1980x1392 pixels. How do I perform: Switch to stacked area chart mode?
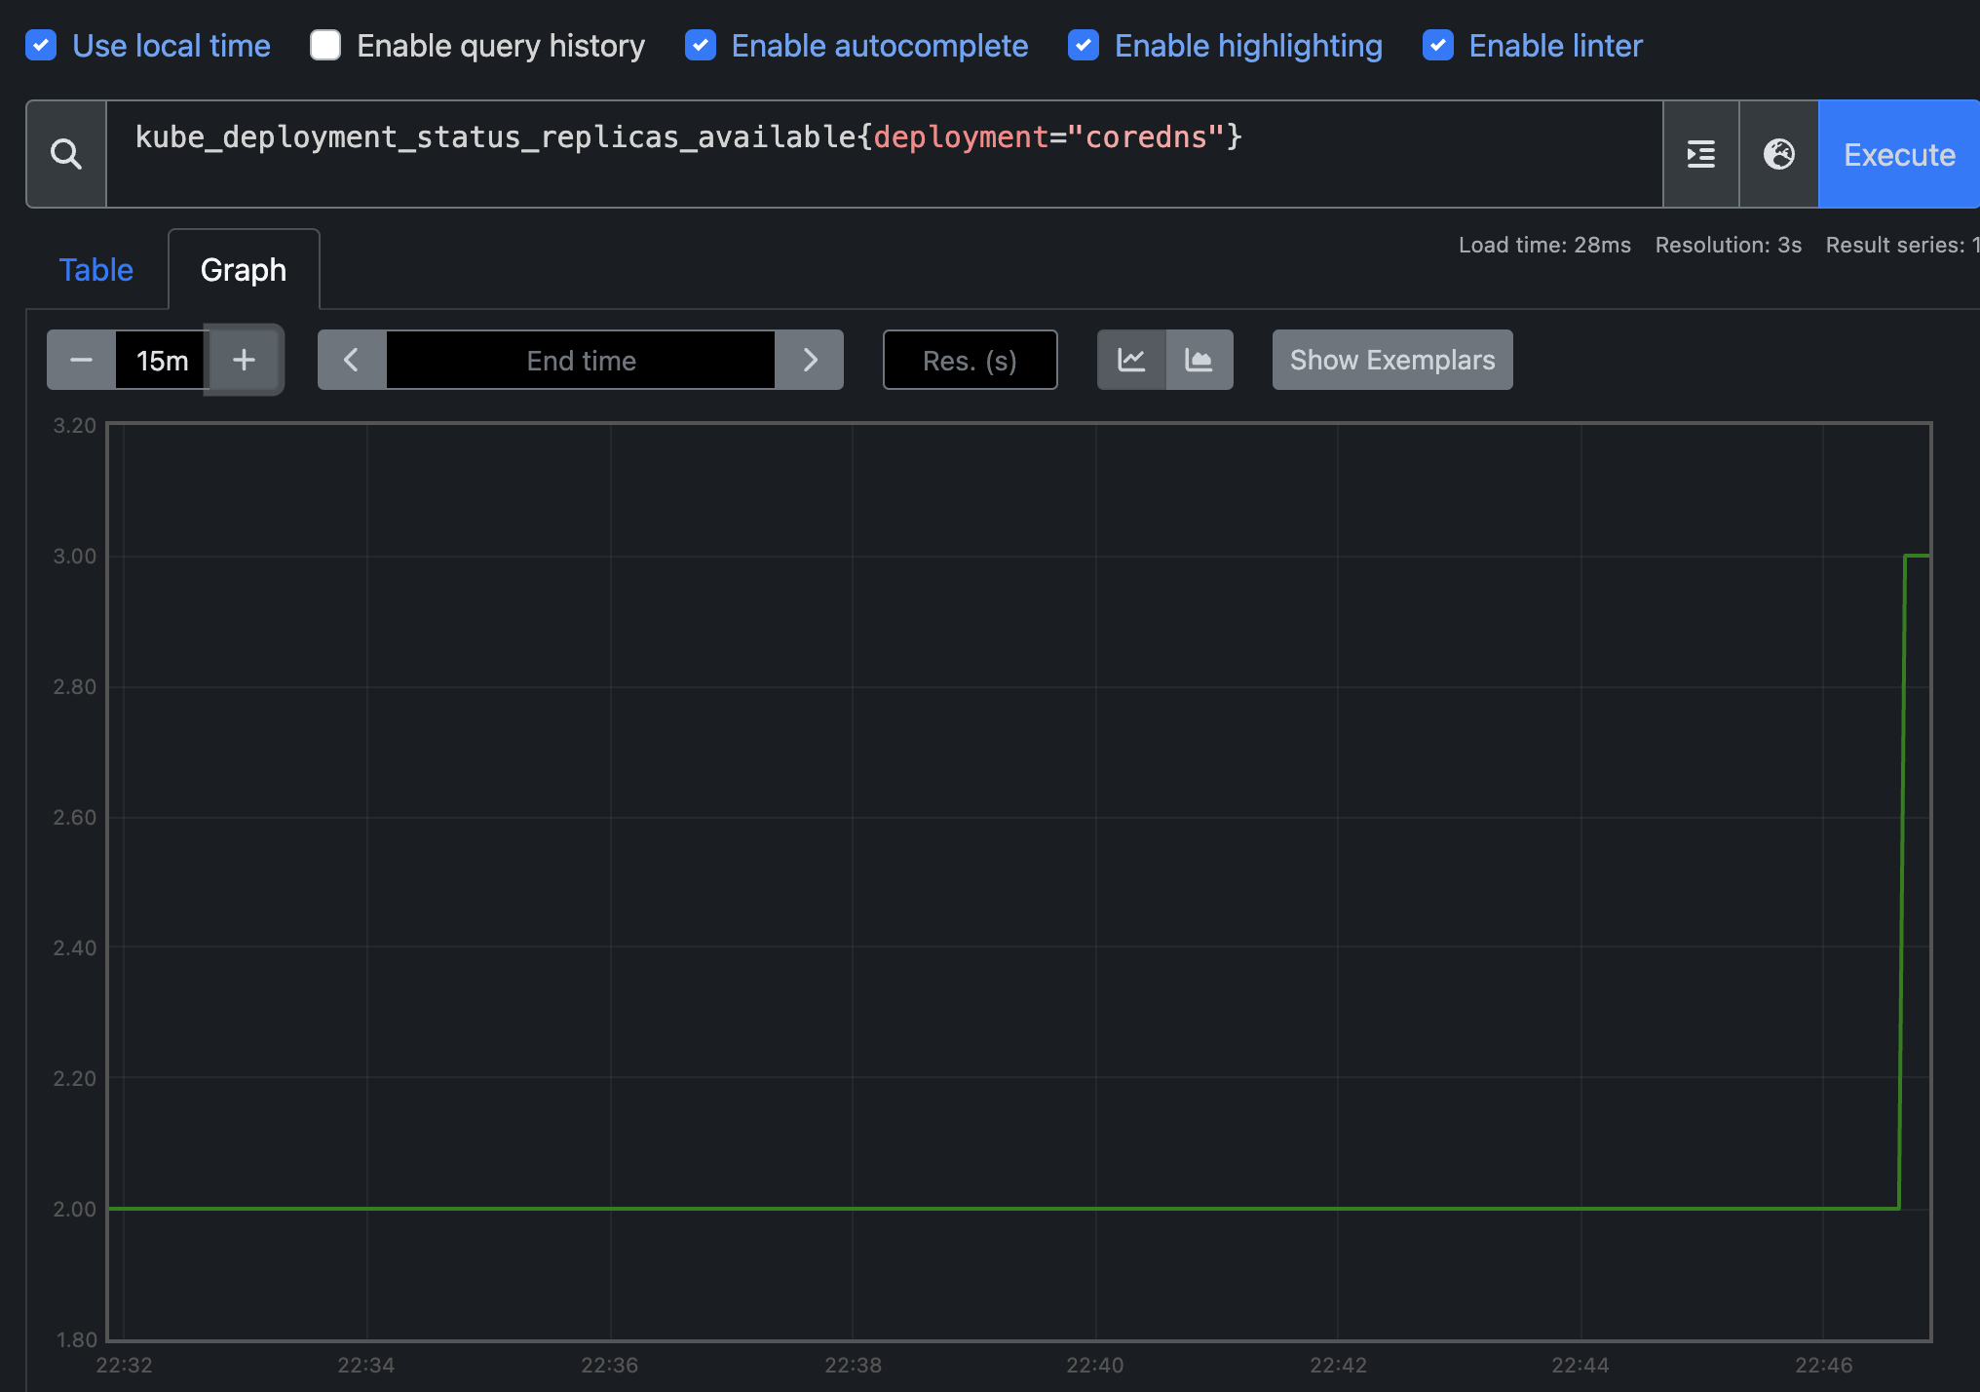pyautogui.click(x=1199, y=360)
